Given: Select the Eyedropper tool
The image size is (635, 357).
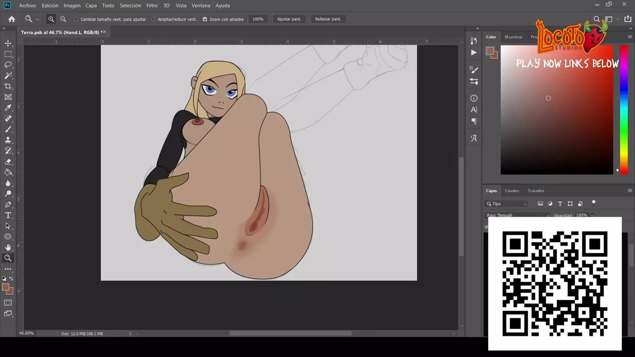Looking at the screenshot, I should click(x=8, y=108).
